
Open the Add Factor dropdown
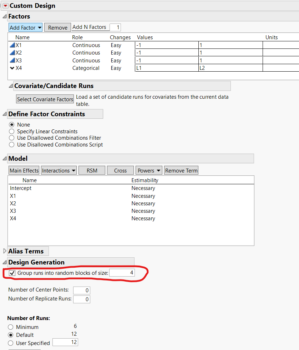[x=25, y=27]
